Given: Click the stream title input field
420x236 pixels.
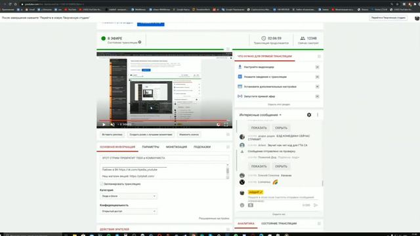Looking at the screenshot, I should pos(165,158).
